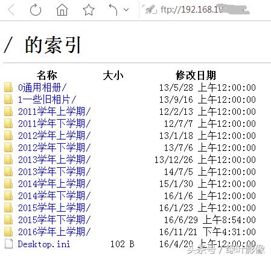This screenshot has width=271, height=258.
Task: Click folder icon beside 2012学年下学期
Action: click(x=8, y=148)
